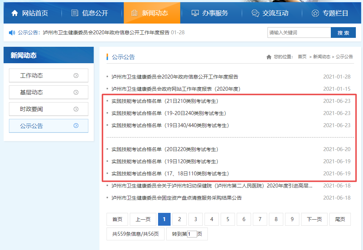The image size is (363, 250).
Task: Click the monitor icon beside 办事服务
Action: pos(195,13)
